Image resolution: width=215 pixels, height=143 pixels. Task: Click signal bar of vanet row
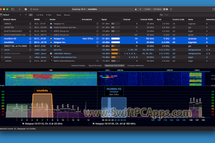116,50
